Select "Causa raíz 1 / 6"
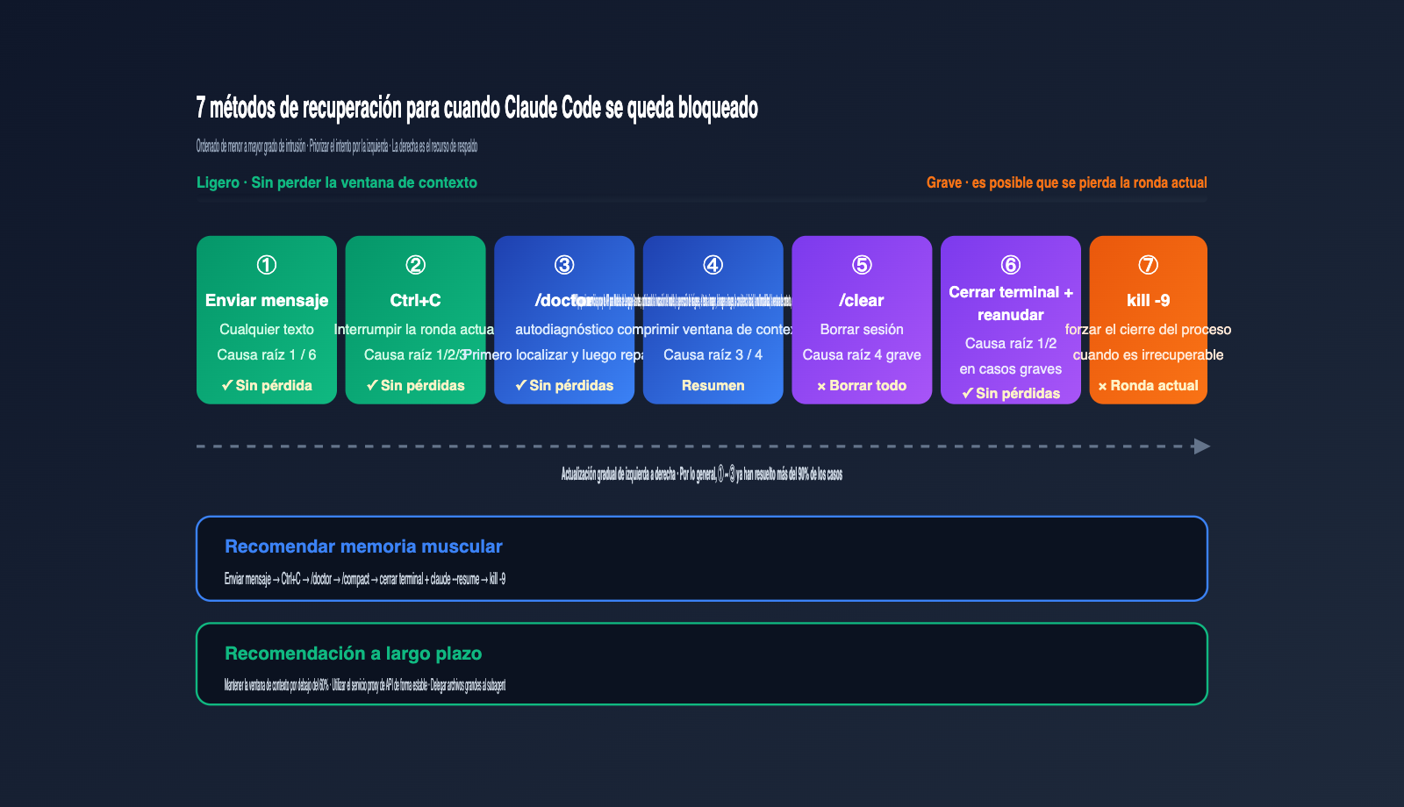1404x807 pixels. [267, 354]
